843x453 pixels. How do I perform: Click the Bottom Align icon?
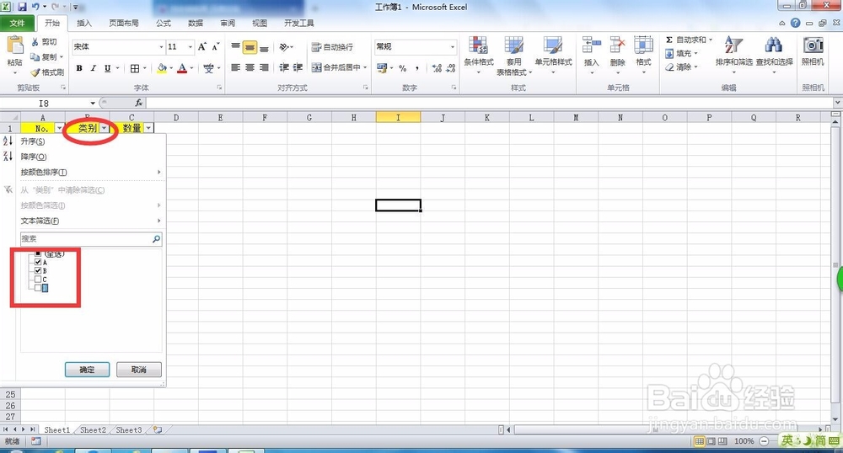[264, 47]
